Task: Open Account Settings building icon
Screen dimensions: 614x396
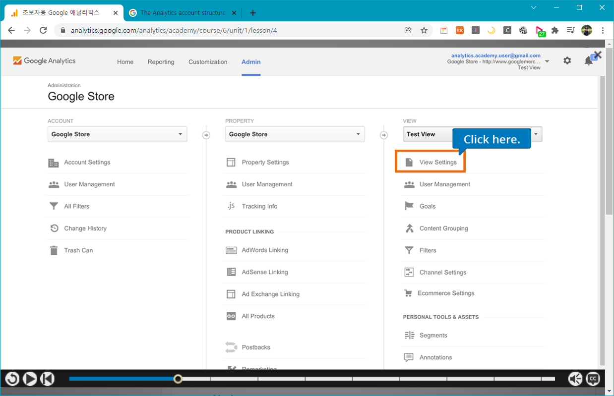Action: click(54, 163)
